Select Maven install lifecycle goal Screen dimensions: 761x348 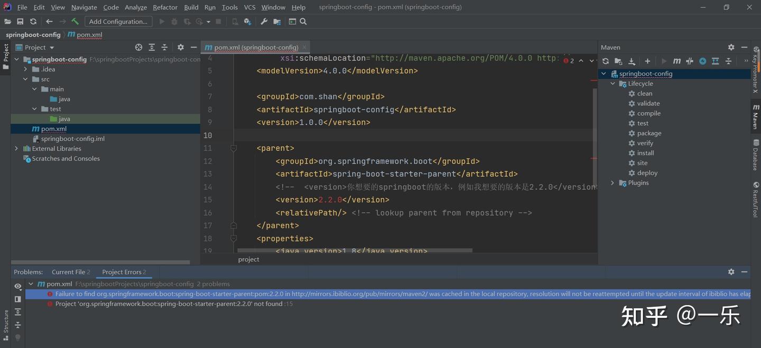pos(645,153)
